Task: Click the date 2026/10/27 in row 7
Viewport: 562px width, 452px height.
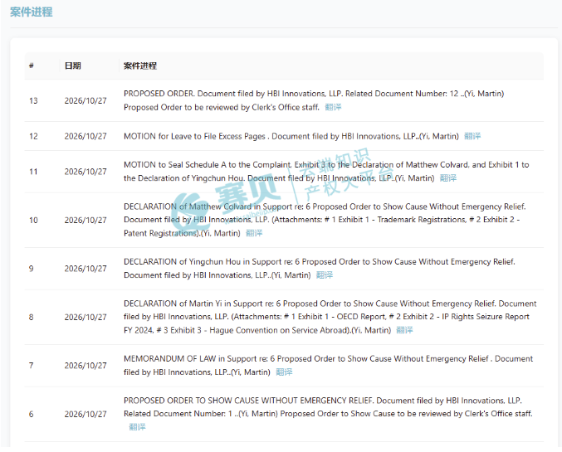Action: 86,365
